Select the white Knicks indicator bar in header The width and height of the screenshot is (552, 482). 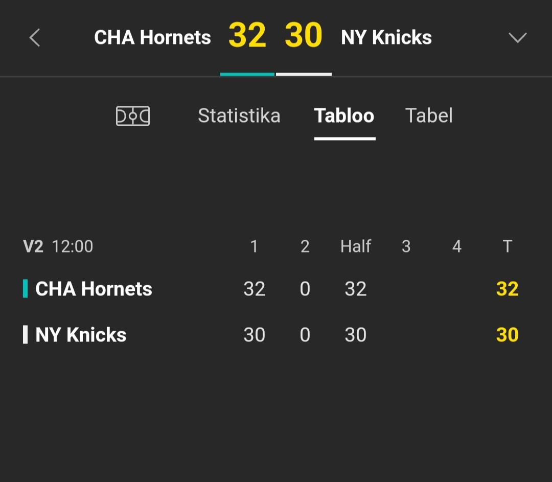pos(304,74)
